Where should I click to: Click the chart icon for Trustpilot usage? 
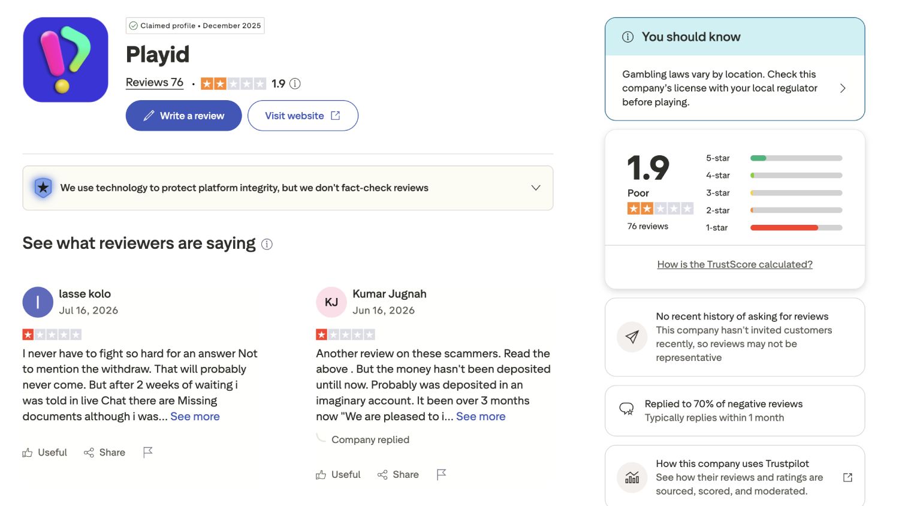632,478
